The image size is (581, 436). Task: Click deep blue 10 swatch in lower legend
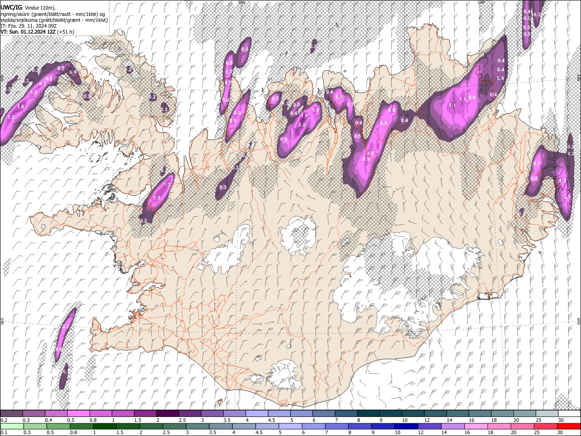tap(406, 426)
